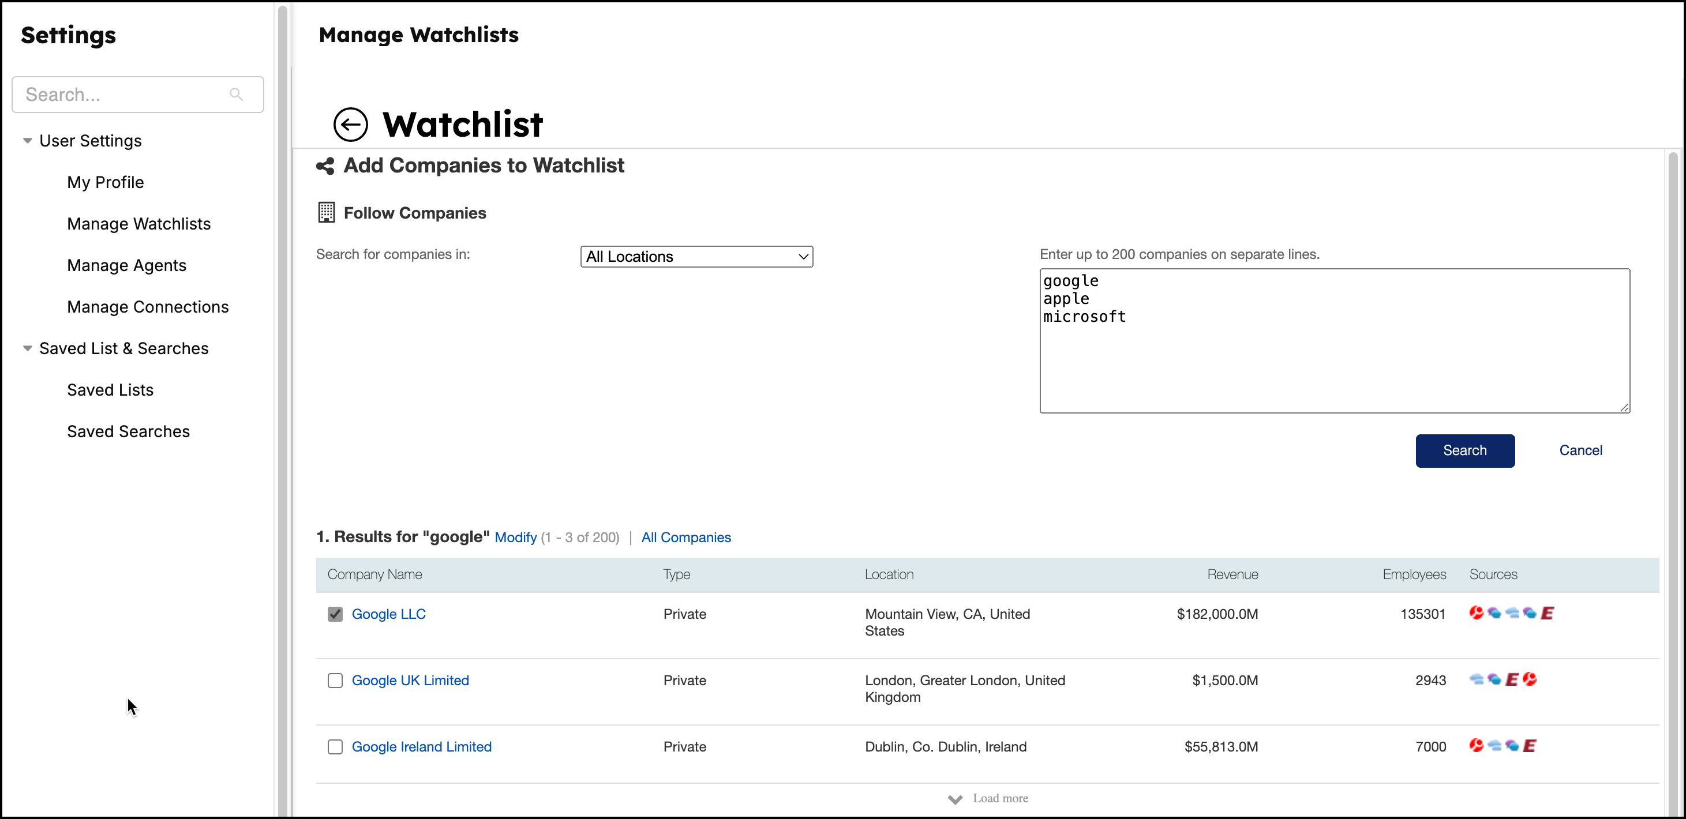
Task: Click the Search button to find companies
Action: [1465, 450]
